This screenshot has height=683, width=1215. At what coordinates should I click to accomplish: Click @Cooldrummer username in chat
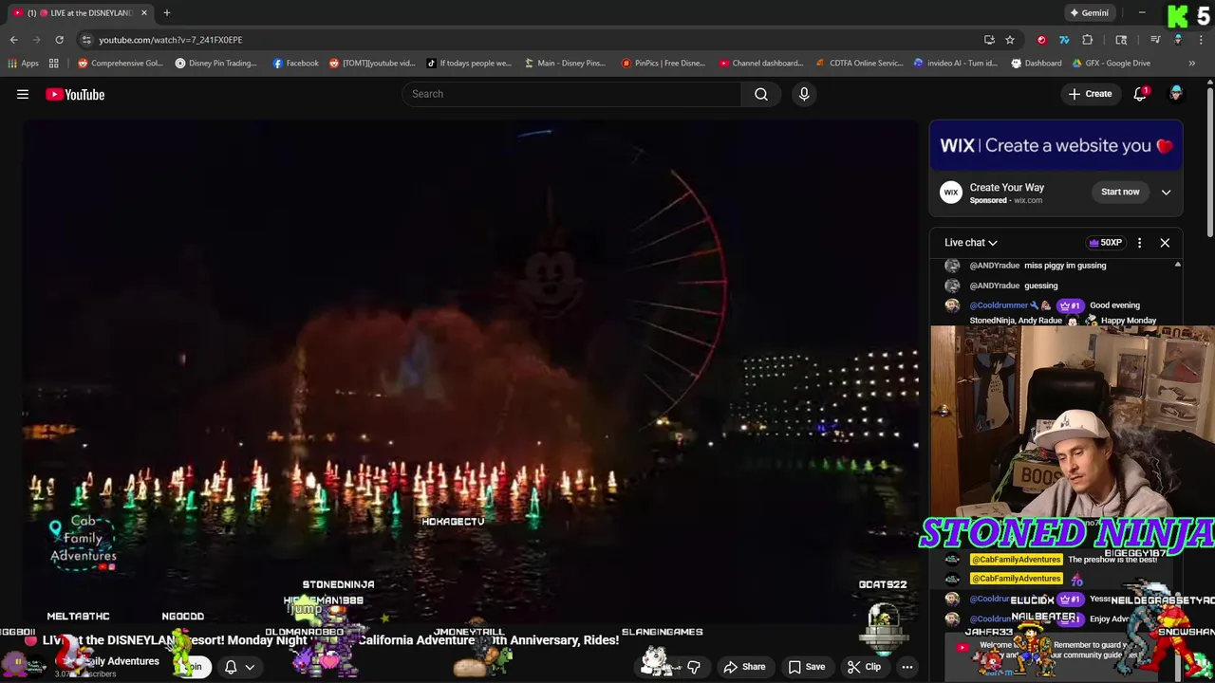tap(999, 305)
